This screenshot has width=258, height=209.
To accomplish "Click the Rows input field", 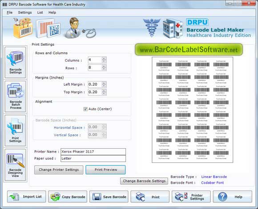I will pyautogui.click(x=95, y=67).
